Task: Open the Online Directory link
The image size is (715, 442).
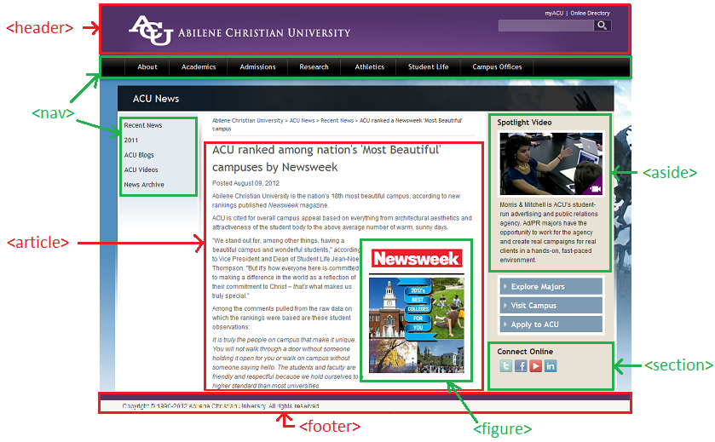Action: (x=590, y=14)
